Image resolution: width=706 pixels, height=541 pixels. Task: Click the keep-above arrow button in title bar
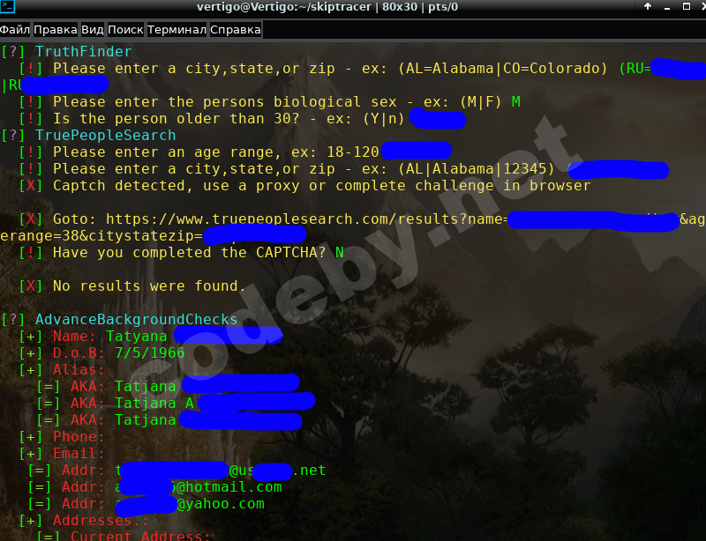648,6
